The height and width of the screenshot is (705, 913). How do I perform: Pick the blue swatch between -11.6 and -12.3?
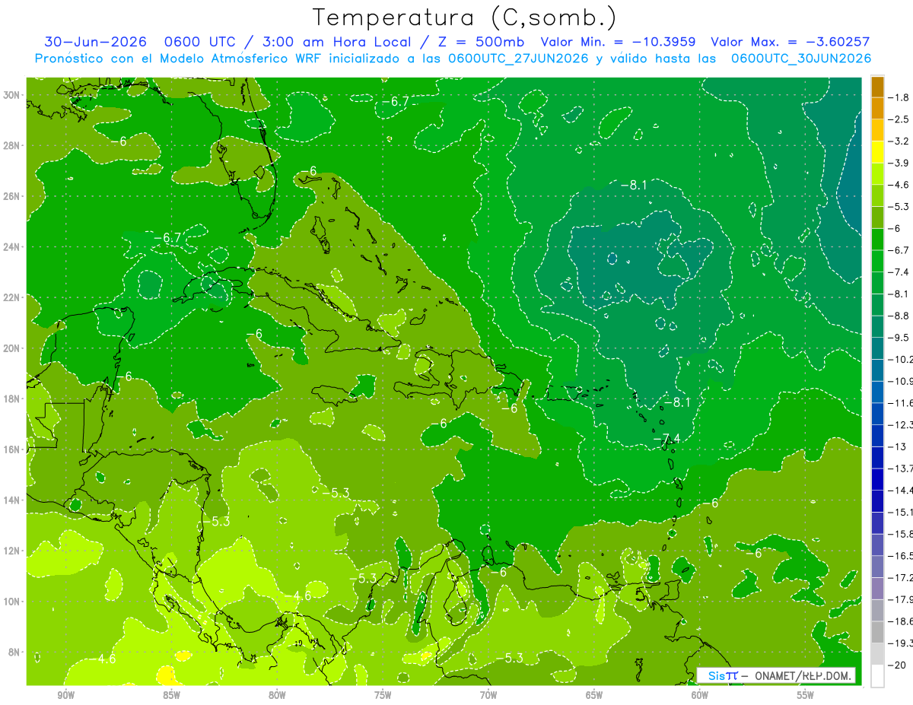[x=877, y=413]
